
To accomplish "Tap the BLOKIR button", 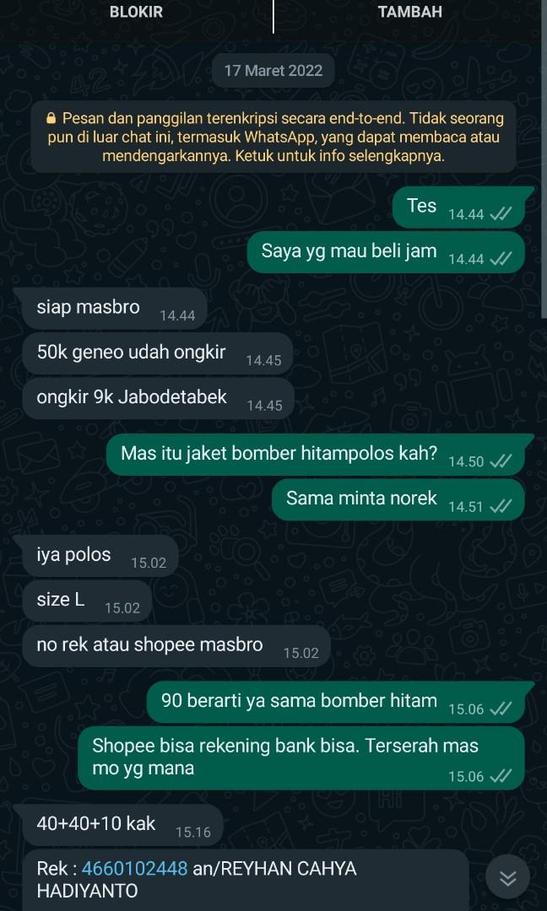I will click(x=136, y=12).
